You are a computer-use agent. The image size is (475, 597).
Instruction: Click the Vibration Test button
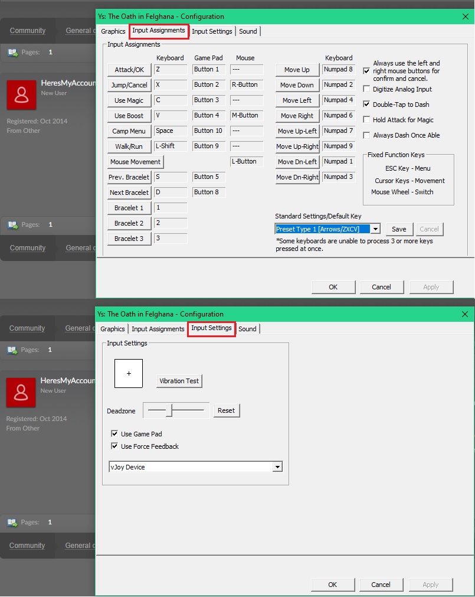(x=179, y=381)
